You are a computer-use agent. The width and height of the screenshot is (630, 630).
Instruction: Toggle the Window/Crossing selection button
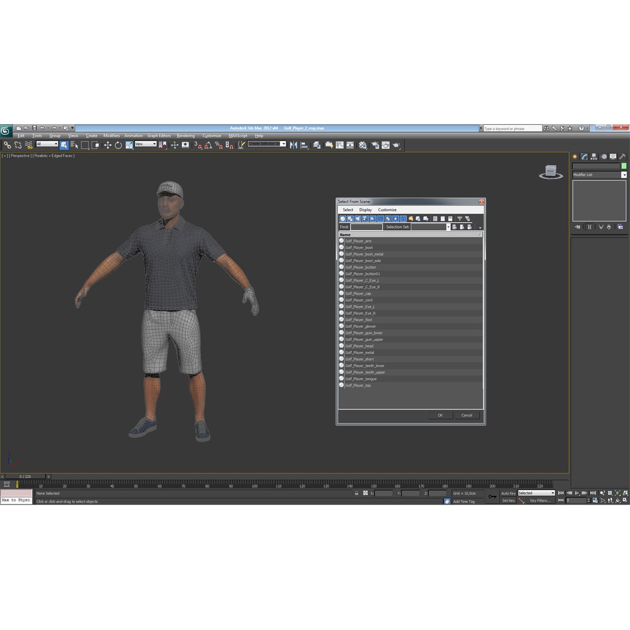(95, 145)
